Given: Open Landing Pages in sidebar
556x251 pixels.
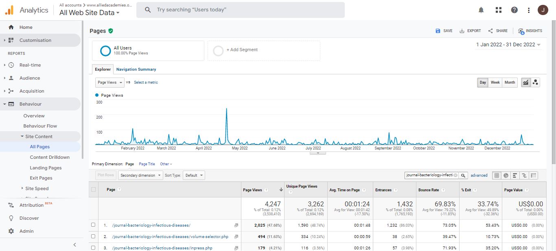Looking at the screenshot, I should (46, 168).
